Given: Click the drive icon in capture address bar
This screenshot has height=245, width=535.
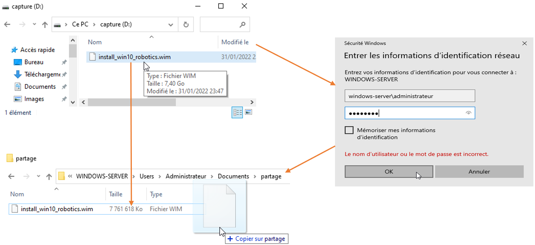Looking at the screenshot, I should (58, 25).
